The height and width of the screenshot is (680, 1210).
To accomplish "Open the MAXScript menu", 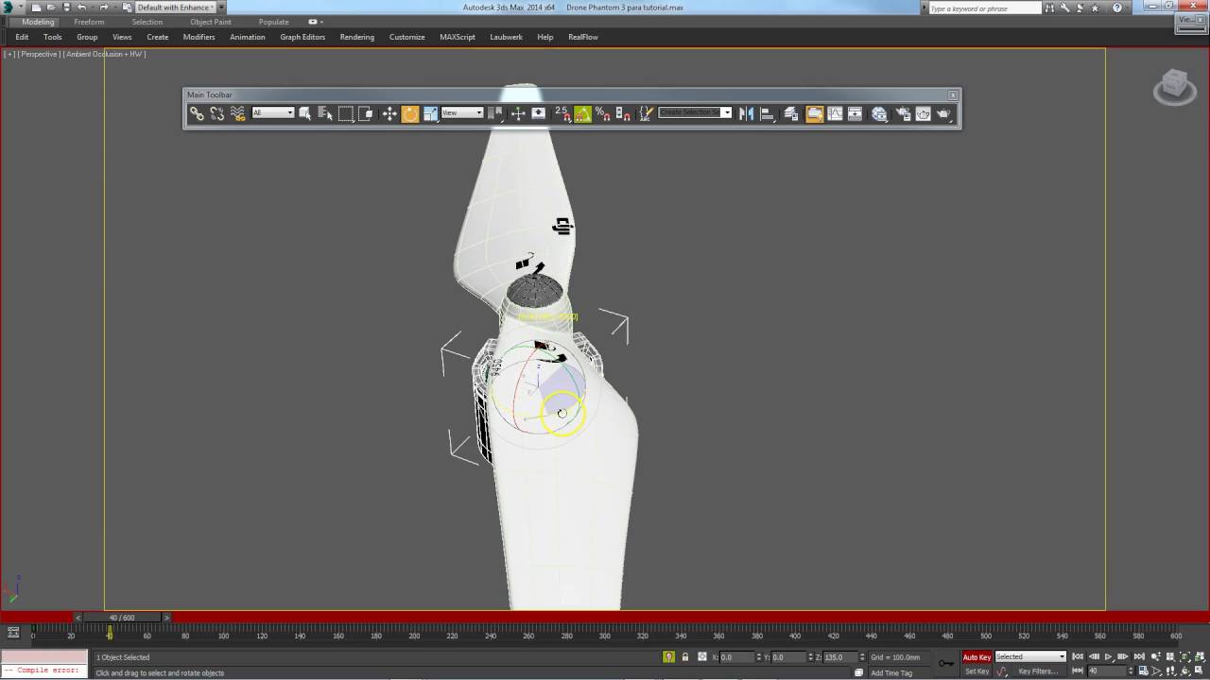I will [x=458, y=37].
